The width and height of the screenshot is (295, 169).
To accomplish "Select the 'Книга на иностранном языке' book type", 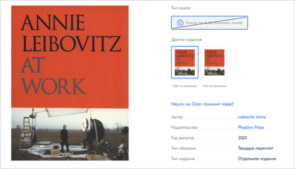I will click(x=209, y=22).
